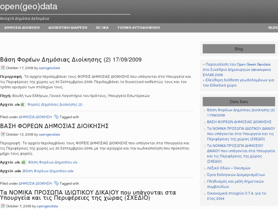
Task: Open Data Sets link Οικονομικά στοιχεία Ο.Τ.Α. 2004
Action: point(237,196)
